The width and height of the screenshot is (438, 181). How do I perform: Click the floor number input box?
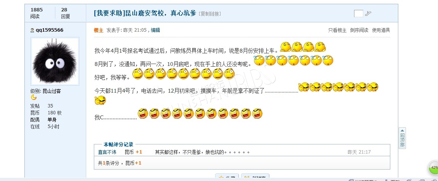pyautogui.click(x=358, y=13)
